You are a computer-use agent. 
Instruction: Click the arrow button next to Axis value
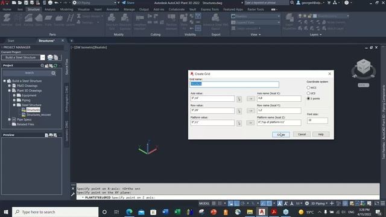[x=251, y=99]
